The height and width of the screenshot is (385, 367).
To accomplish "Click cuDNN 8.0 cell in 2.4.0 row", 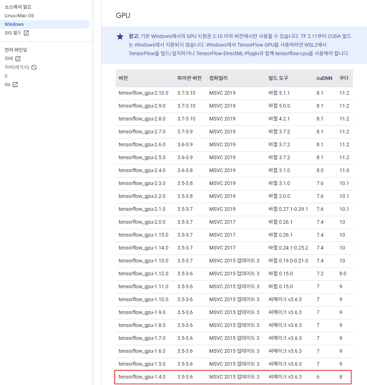I will point(320,170).
